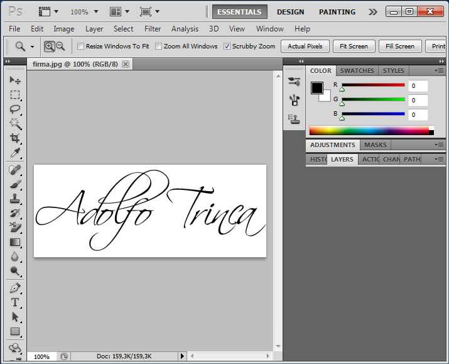Image resolution: width=449 pixels, height=364 pixels.
Task: Click the Fit Screen button
Action: pos(354,46)
